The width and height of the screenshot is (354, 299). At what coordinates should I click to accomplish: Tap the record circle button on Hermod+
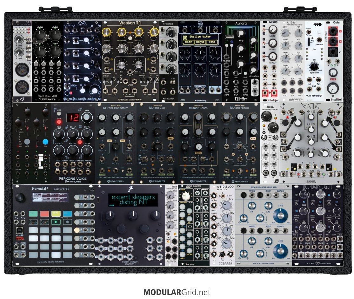67,222
